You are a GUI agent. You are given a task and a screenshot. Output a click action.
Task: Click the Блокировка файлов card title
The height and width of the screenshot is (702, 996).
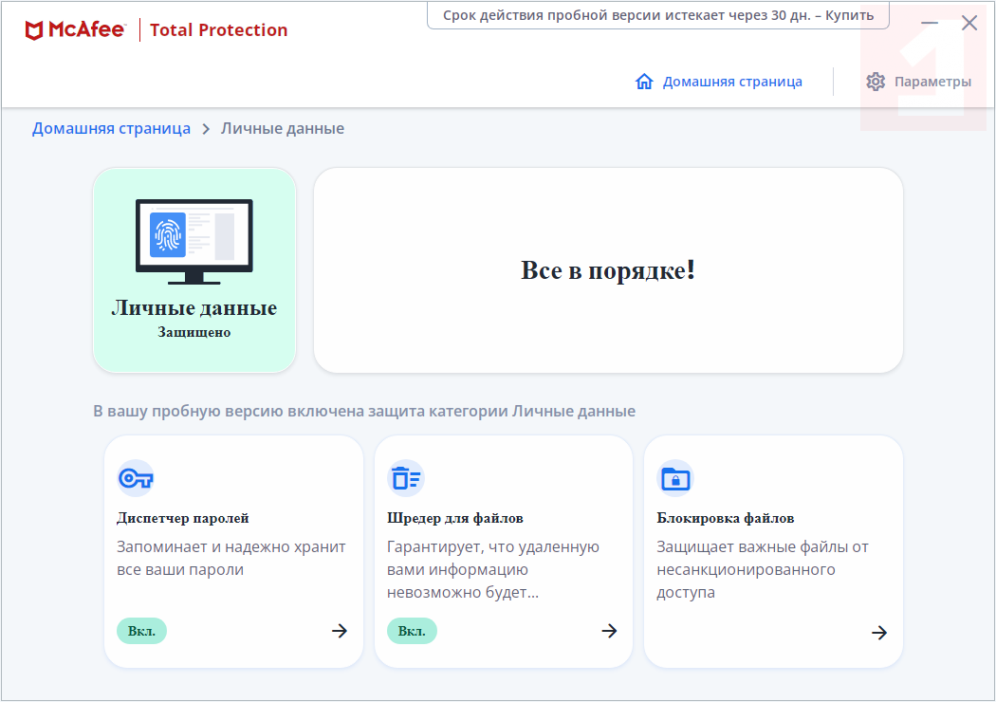pyautogui.click(x=726, y=518)
